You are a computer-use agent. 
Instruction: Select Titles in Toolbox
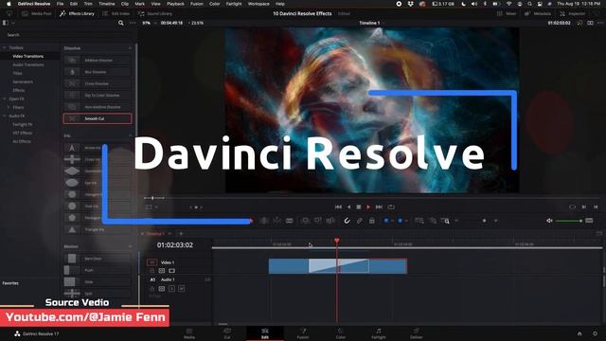pyautogui.click(x=17, y=74)
